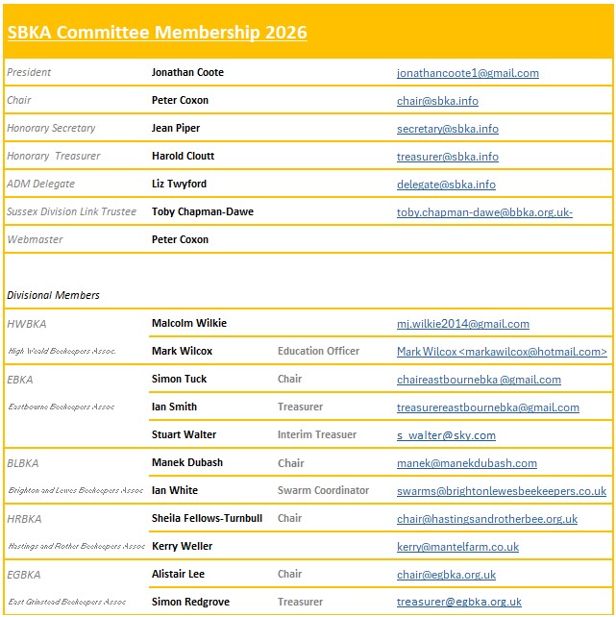Open the treasurer@egbka.org.uk email link
Screen dimensions: 616x617
pos(458,603)
